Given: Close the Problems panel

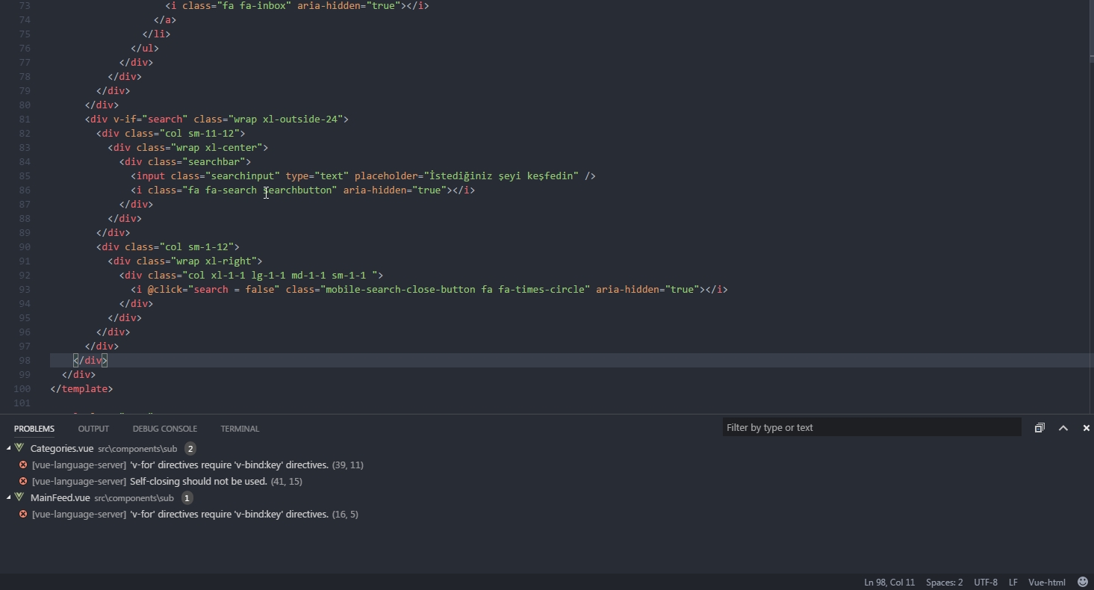Looking at the screenshot, I should (1087, 428).
